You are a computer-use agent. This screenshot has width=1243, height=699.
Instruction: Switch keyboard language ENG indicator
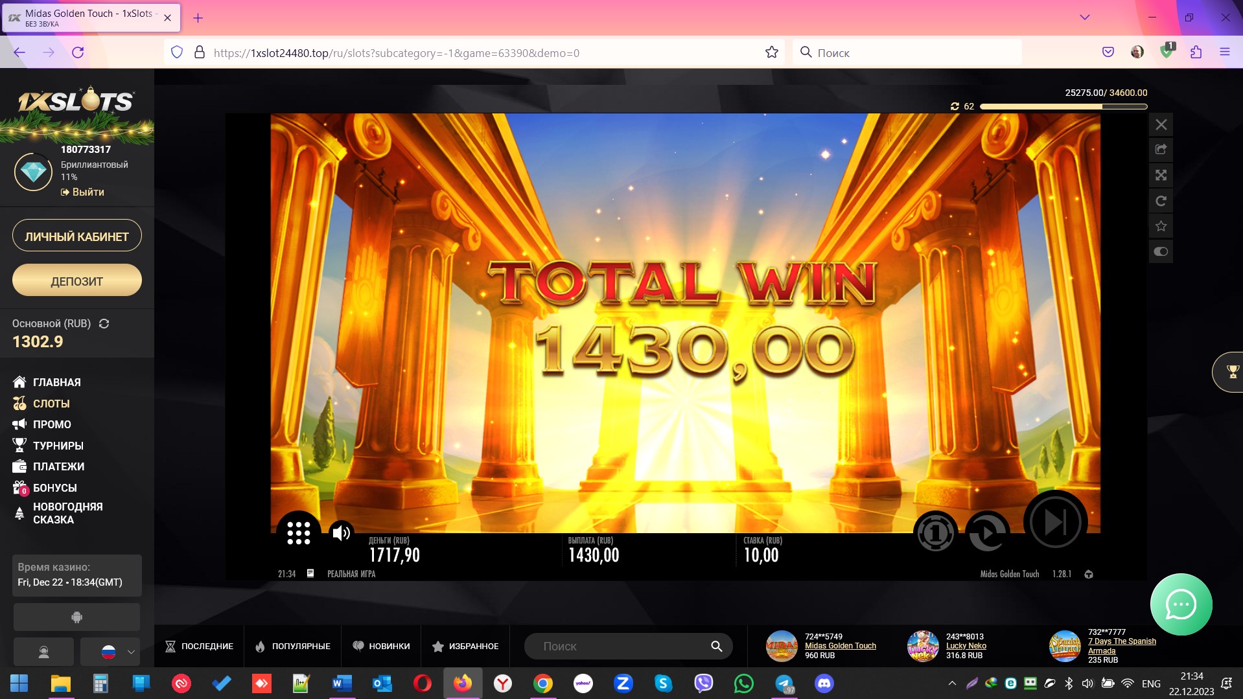click(1151, 683)
